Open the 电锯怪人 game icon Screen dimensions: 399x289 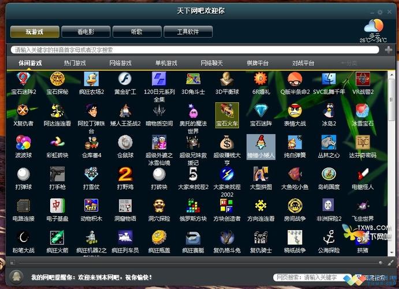point(363,174)
